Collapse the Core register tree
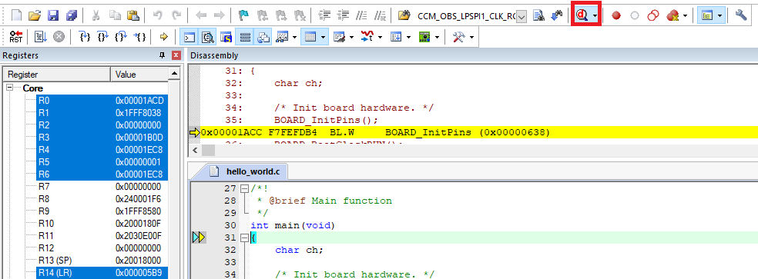This screenshot has width=758, height=279. click(9, 88)
